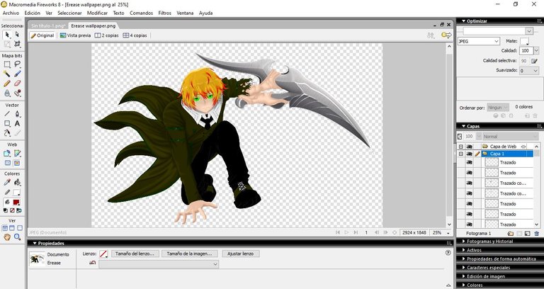This screenshot has width=544, height=289.
Task: Collapse the Optimizar panel
Action: tap(463, 21)
